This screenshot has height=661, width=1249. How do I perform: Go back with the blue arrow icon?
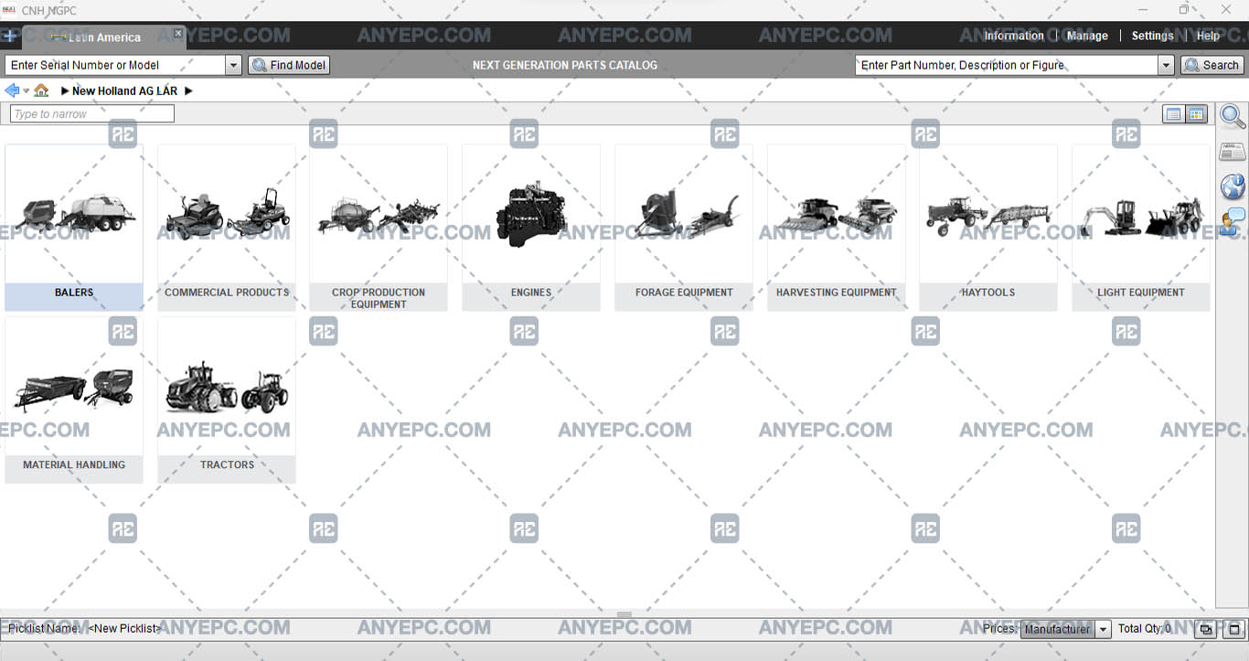coord(12,91)
